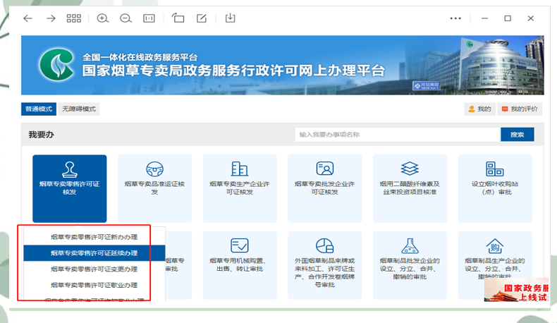Show actual size with 1:1 icon

tap(149, 18)
